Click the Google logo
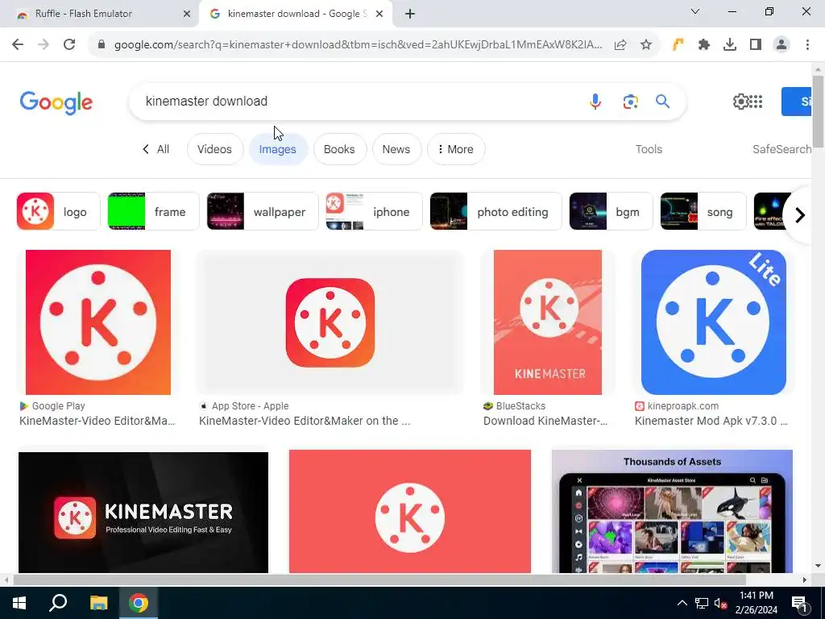The width and height of the screenshot is (825, 619). click(x=56, y=102)
